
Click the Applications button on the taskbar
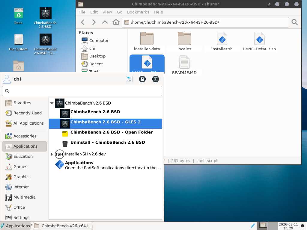point(15,226)
